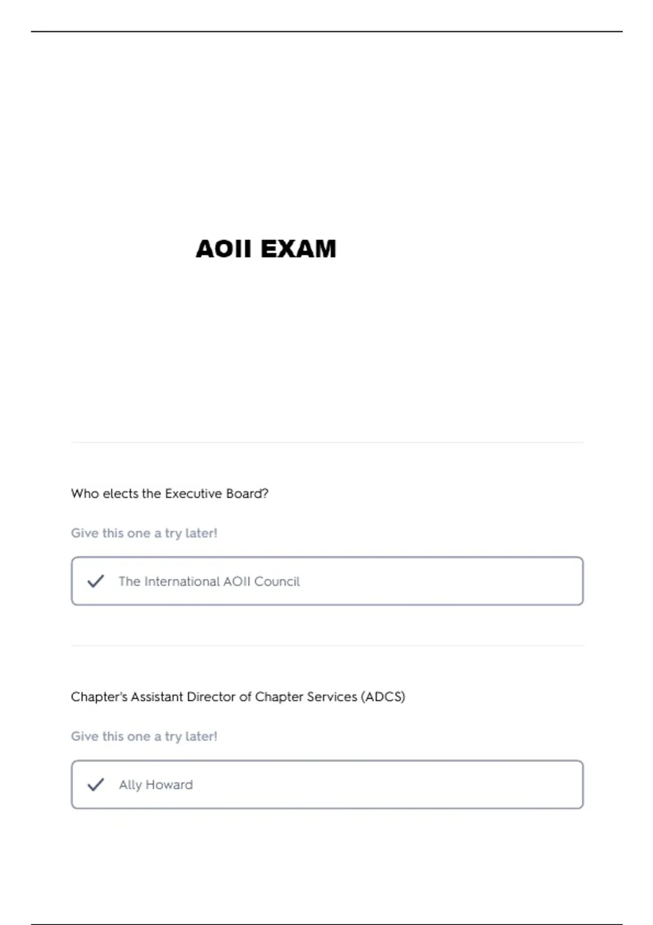Click Give this one a try later under ADCS question
This screenshot has height=925, width=653.
pyautogui.click(x=144, y=736)
